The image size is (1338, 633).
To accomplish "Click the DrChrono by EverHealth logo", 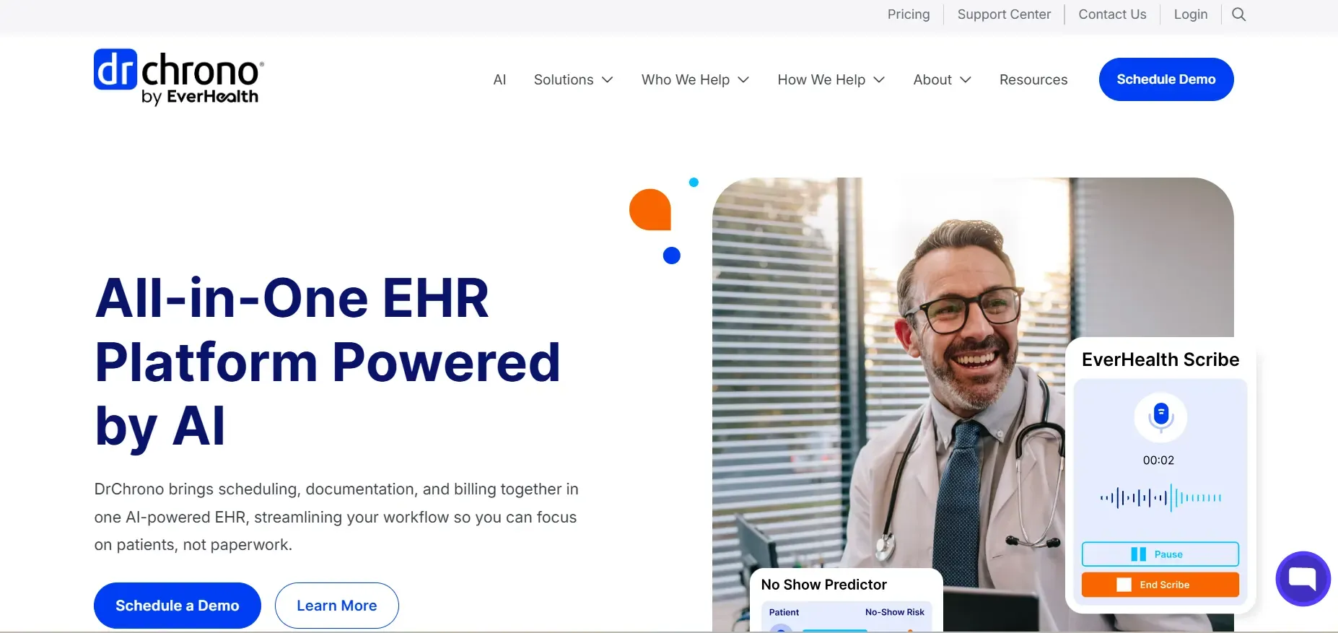I will 179,77.
